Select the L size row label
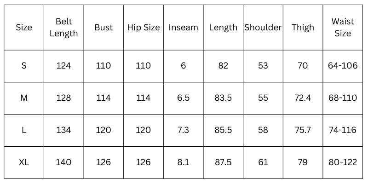This screenshot has width=368, height=184. (24, 130)
